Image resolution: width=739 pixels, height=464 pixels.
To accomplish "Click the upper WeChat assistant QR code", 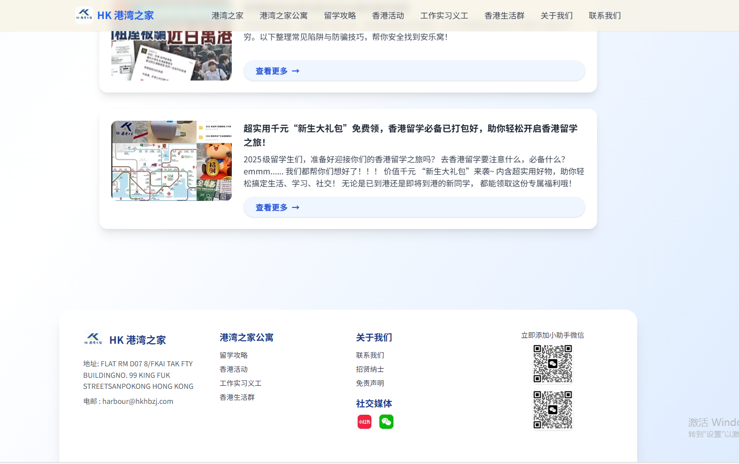I will click(552, 364).
